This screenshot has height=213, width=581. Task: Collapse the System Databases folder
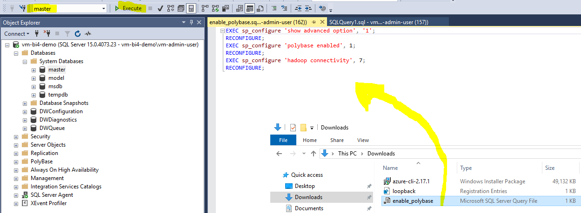click(25, 61)
